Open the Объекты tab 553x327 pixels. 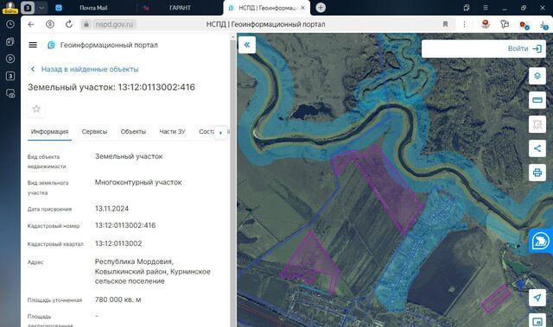click(x=133, y=132)
